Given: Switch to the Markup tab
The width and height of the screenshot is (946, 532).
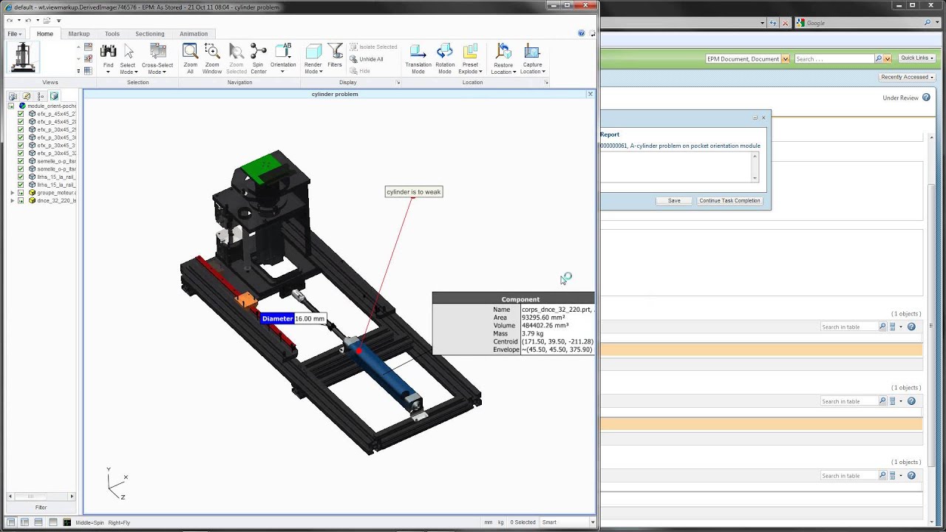Looking at the screenshot, I should 79,34.
